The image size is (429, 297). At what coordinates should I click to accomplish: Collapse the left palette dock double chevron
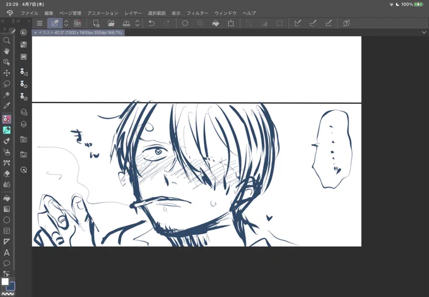point(3,21)
